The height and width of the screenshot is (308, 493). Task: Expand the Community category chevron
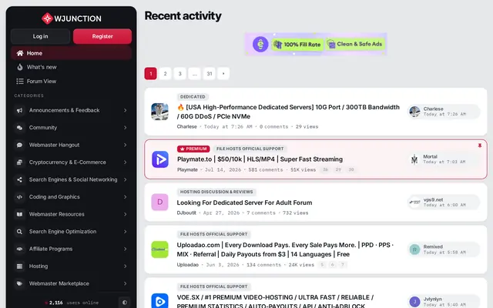pos(125,128)
